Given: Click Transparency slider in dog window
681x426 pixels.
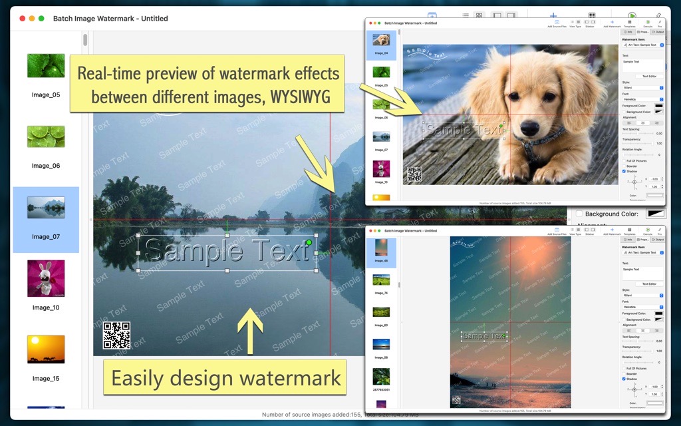Looking at the screenshot, I should tap(638, 144).
